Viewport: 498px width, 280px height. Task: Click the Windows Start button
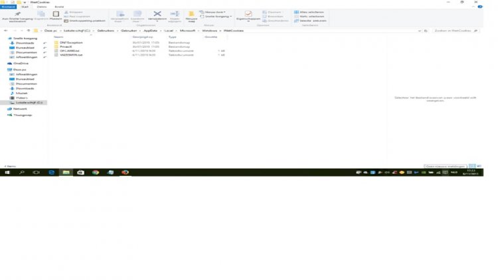point(7,172)
